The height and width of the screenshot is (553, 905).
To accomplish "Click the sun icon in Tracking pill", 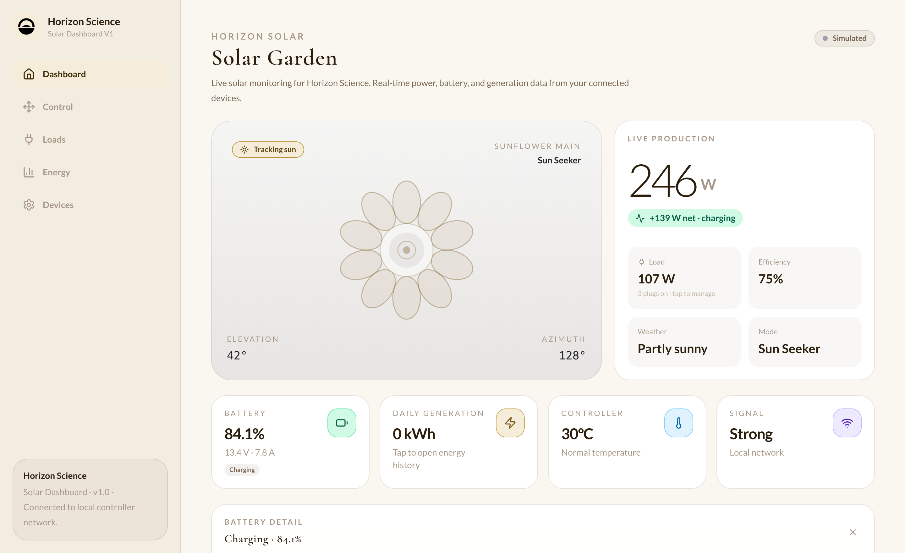I will coord(244,150).
